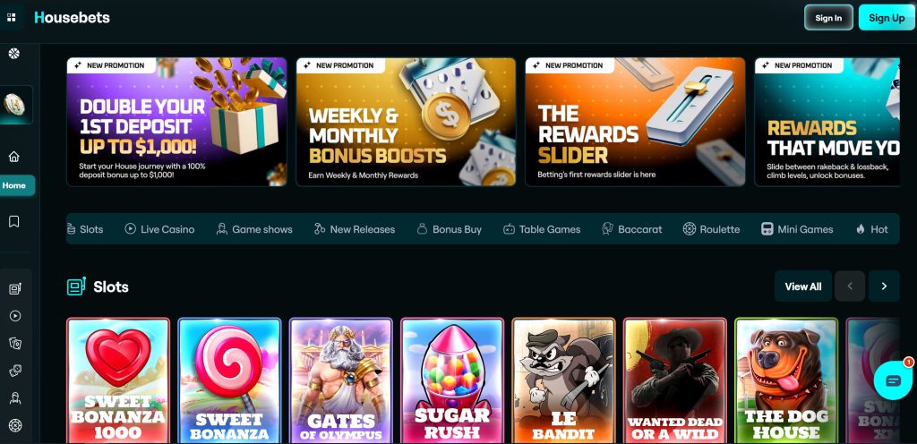This screenshot has width=917, height=444.
Task: Click the house icon above Home label
Action: [14, 157]
